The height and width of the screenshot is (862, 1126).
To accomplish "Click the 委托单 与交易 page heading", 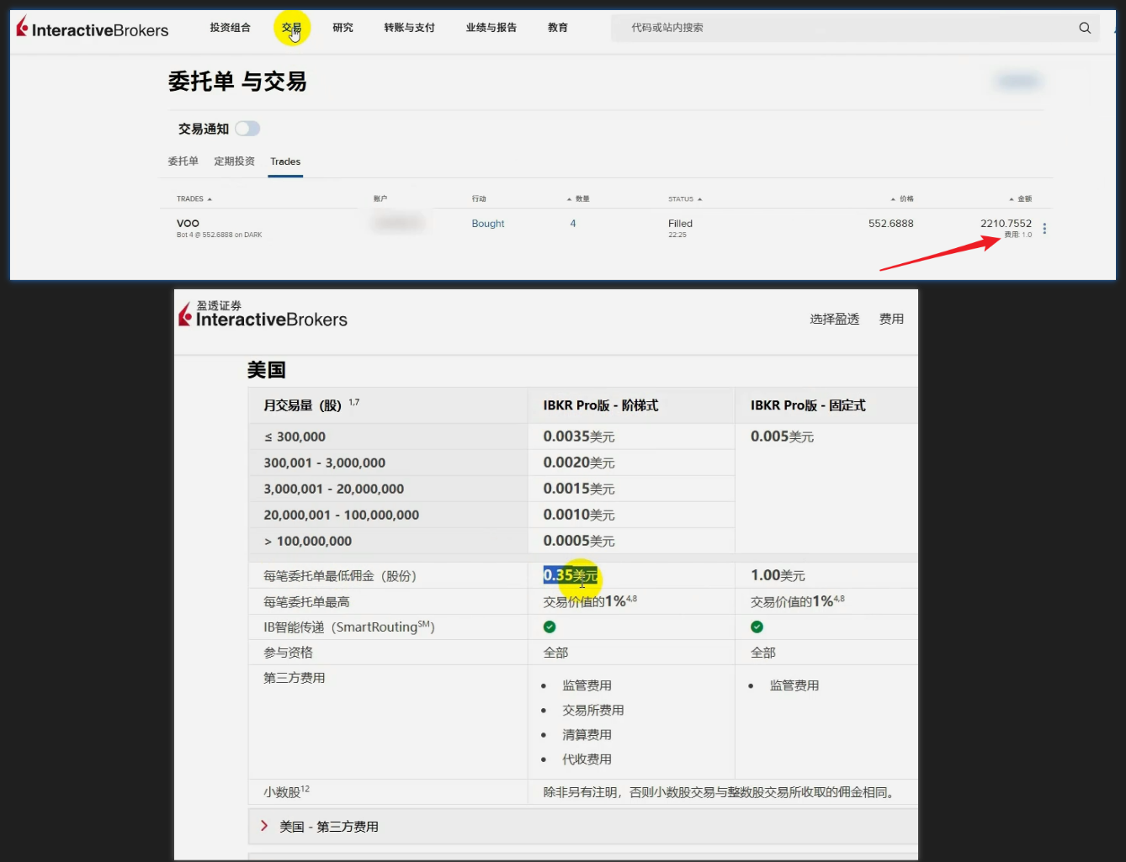I will (x=237, y=82).
